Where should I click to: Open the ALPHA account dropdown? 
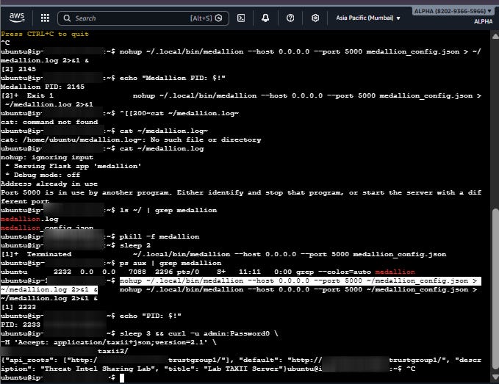click(453, 12)
